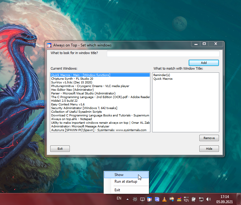Select Hex Editor Neo in Current Windows

coord(72,90)
